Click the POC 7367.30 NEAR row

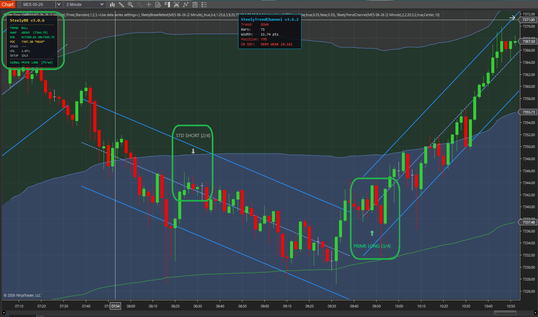coord(27,42)
